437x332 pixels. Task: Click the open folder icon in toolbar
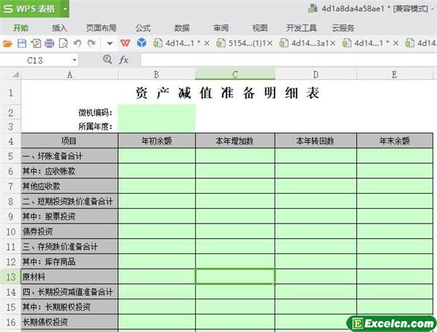(x=8, y=44)
